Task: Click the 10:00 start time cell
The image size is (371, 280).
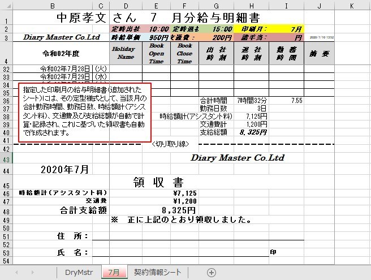Action: [156, 29]
